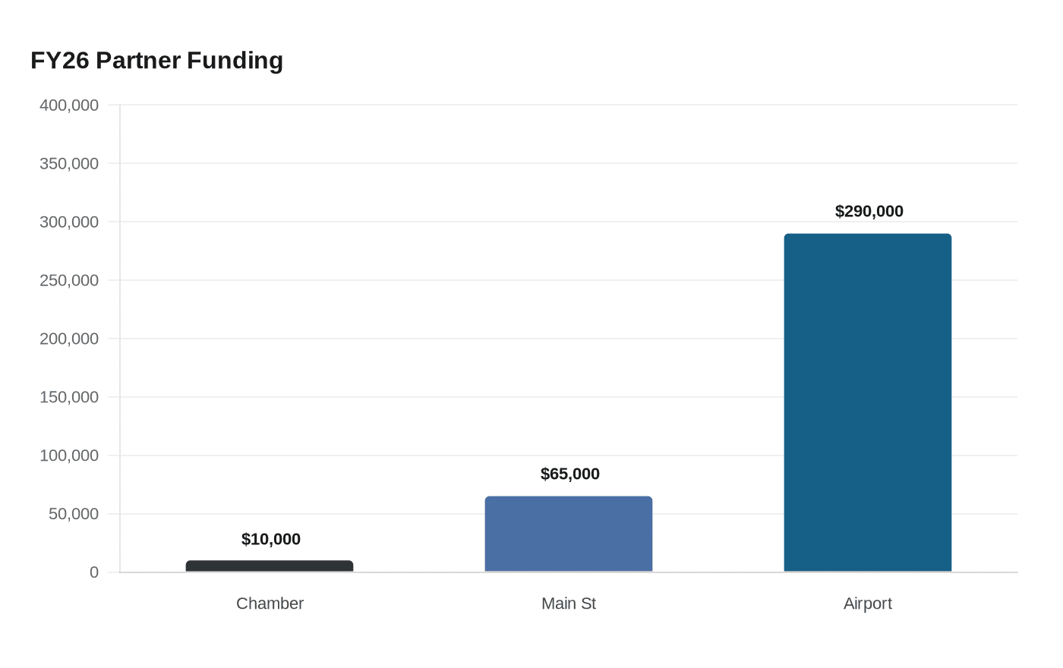Click the Airport bar
This screenshot has width=1063, height=668.
click(x=868, y=402)
